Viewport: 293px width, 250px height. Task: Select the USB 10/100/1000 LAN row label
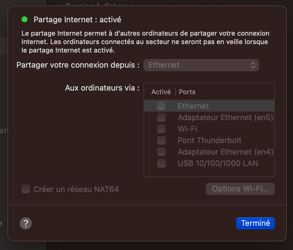[218, 163]
